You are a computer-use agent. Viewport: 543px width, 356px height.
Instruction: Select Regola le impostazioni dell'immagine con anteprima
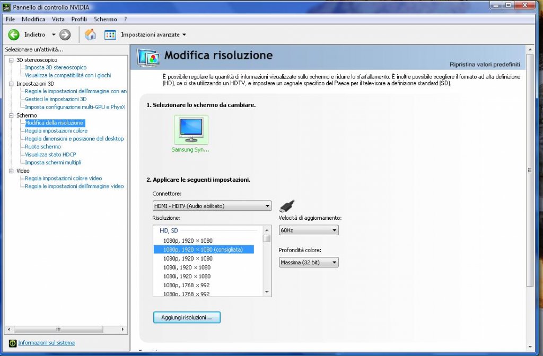tap(76, 91)
